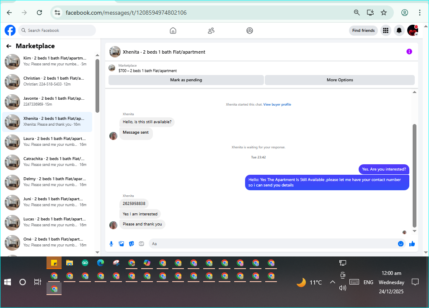Open the Chrome profile icon
429x308 pixels.
click(x=405, y=13)
